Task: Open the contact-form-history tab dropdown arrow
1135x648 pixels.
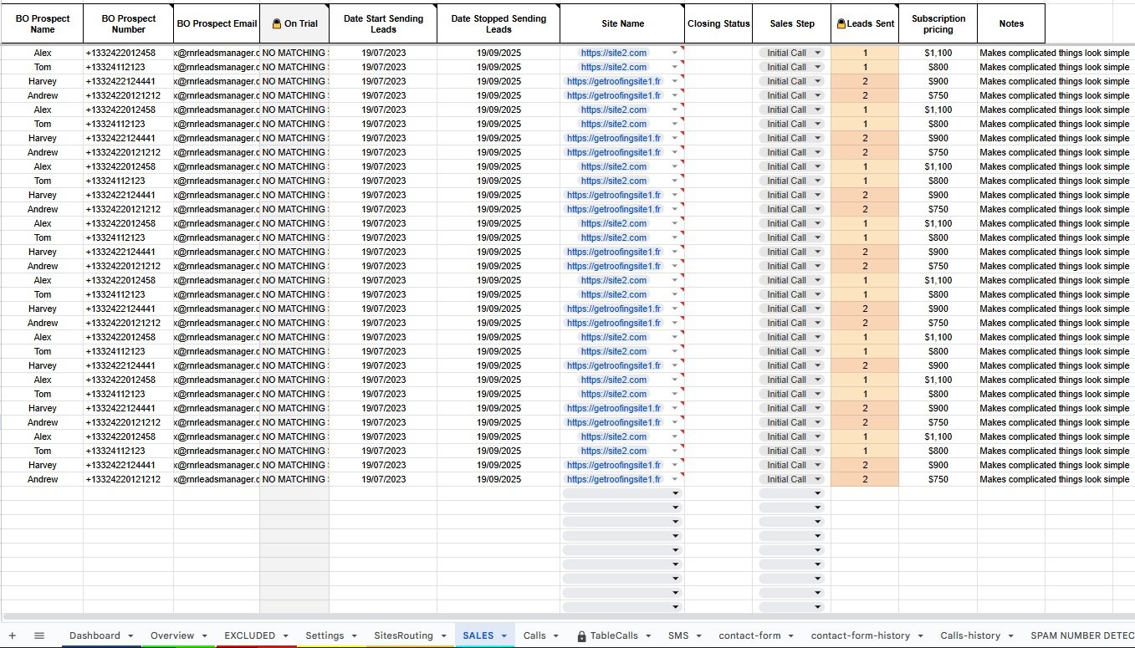Action: click(x=920, y=636)
